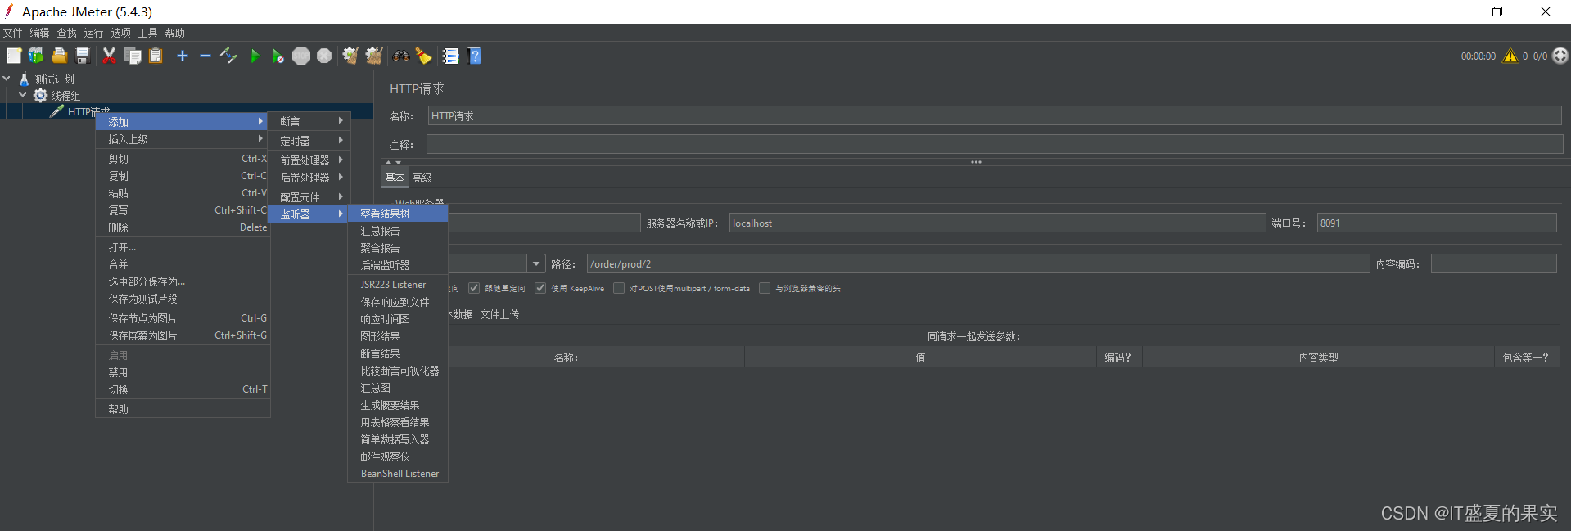
Task: Click the Expand All plus icon
Action: click(x=183, y=56)
